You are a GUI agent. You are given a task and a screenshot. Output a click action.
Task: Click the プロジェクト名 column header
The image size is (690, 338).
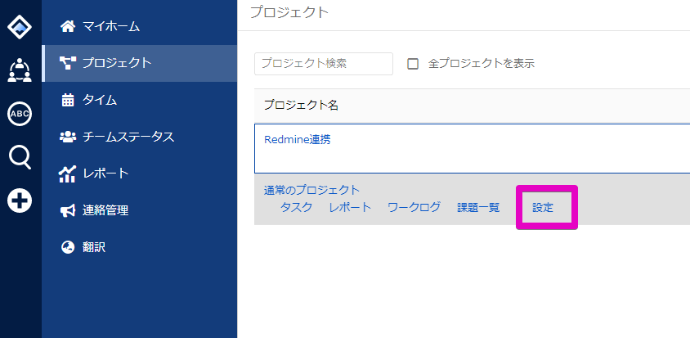pos(301,106)
